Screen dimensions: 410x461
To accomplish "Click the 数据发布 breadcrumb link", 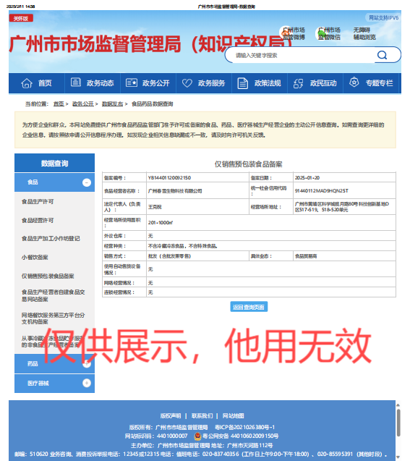I will [x=113, y=103].
